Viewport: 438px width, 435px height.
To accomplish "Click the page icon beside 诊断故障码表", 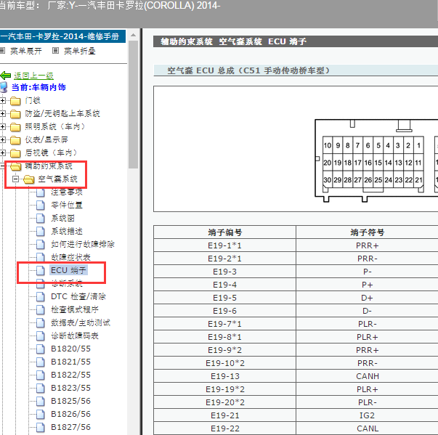I will coord(41,336).
